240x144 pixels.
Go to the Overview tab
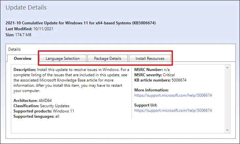click(x=23, y=58)
